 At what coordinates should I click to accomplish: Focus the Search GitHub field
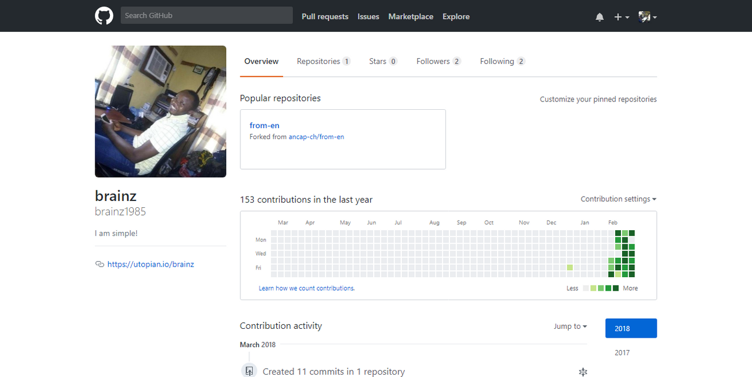point(207,15)
